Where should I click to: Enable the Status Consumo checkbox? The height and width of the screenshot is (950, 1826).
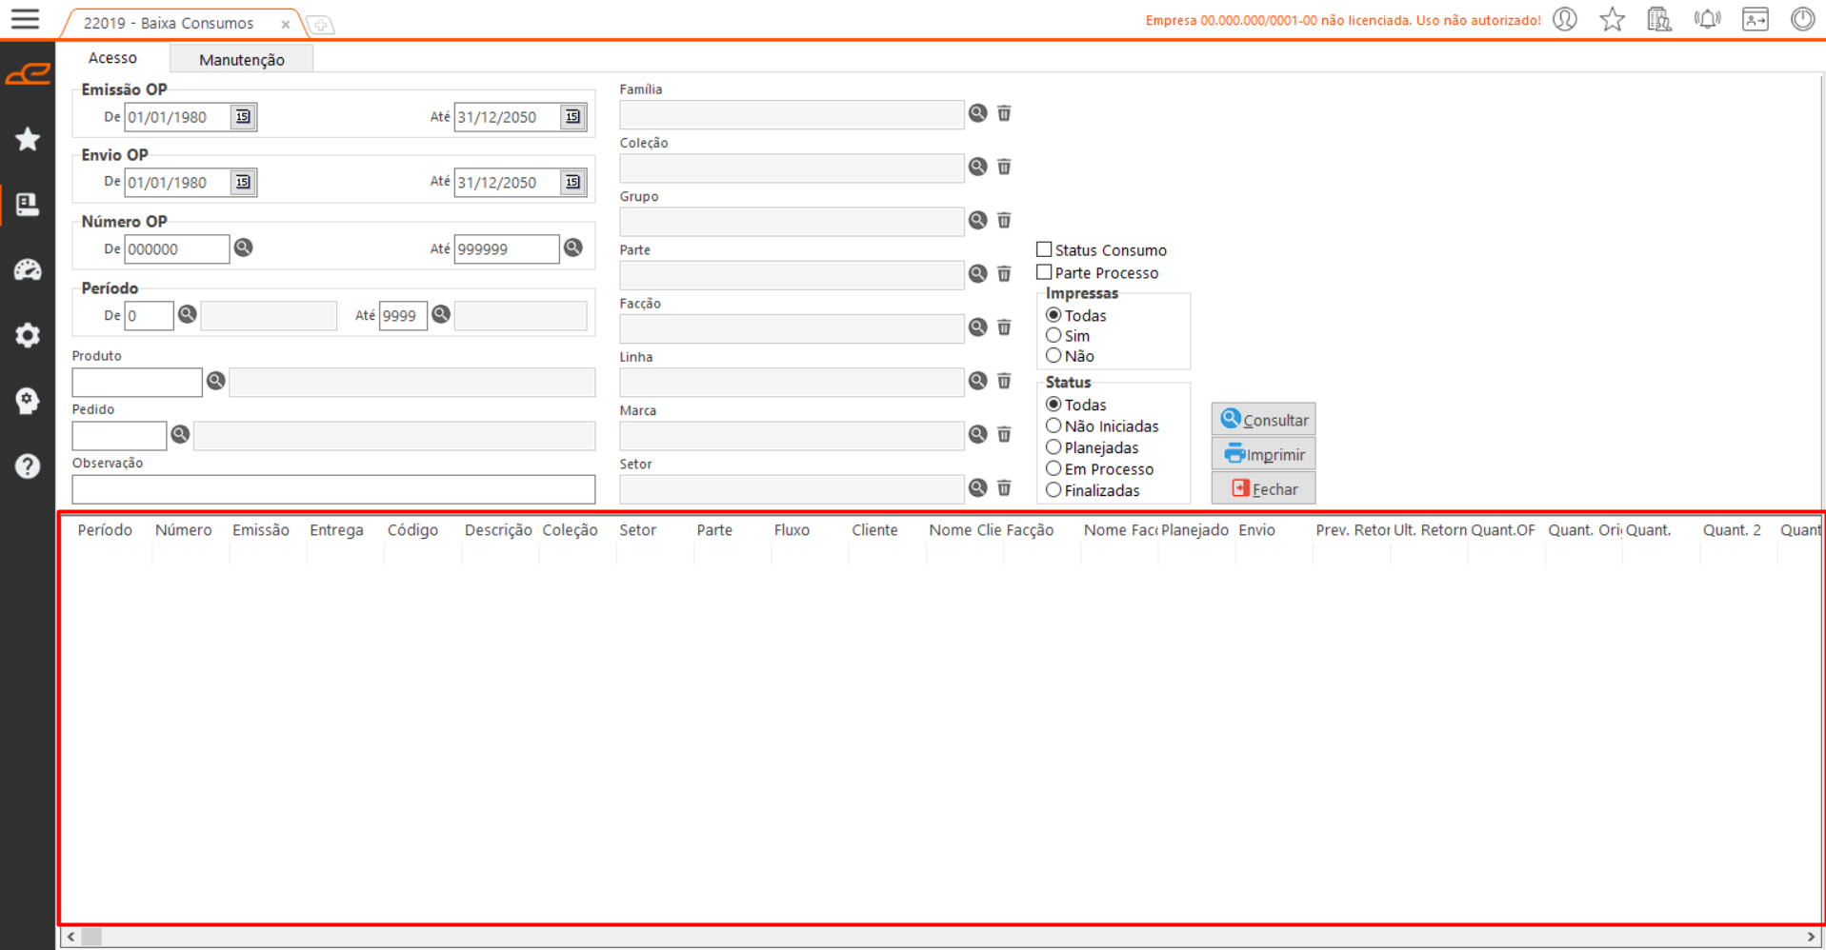1044,249
